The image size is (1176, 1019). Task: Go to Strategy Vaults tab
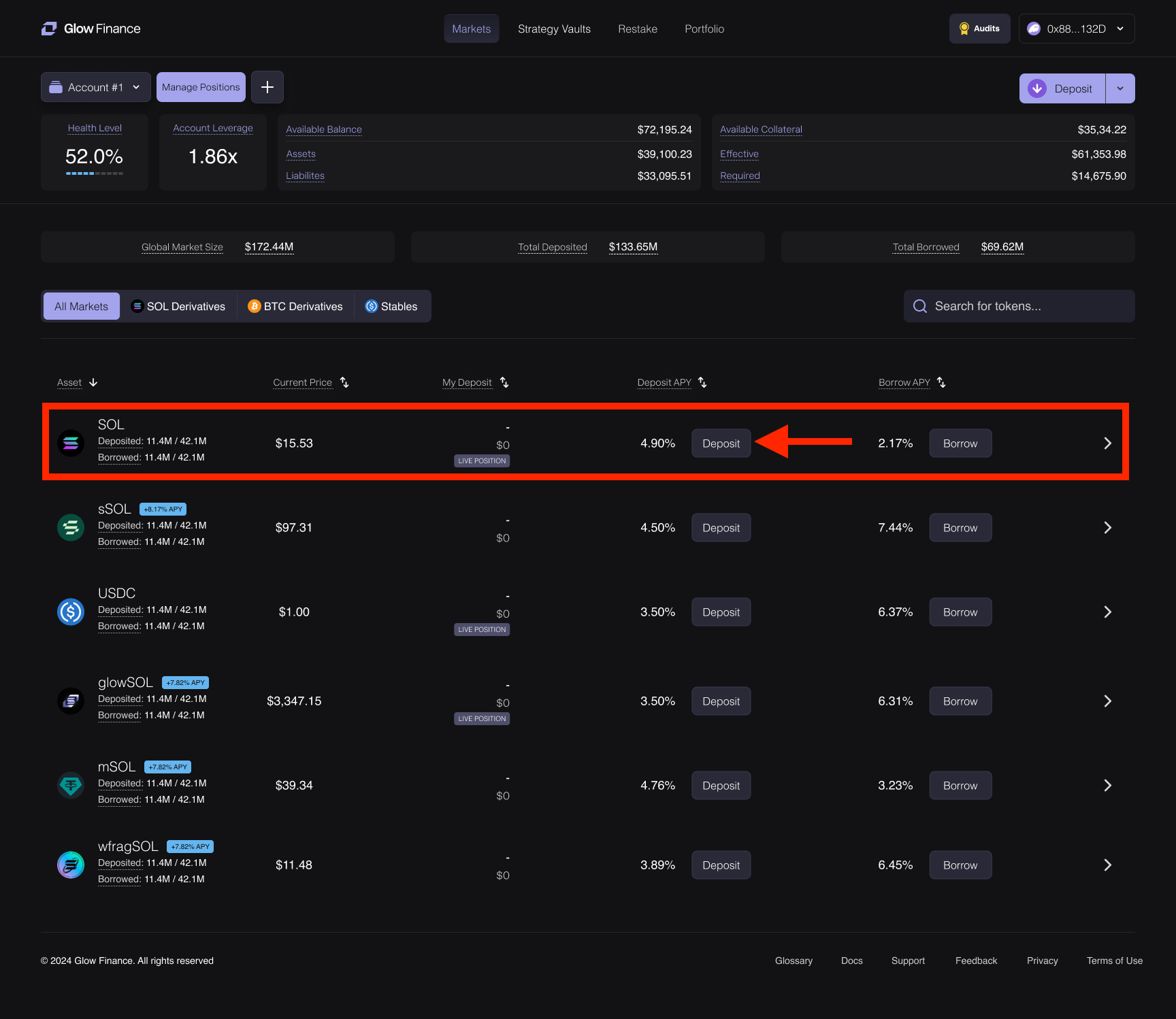(x=554, y=29)
